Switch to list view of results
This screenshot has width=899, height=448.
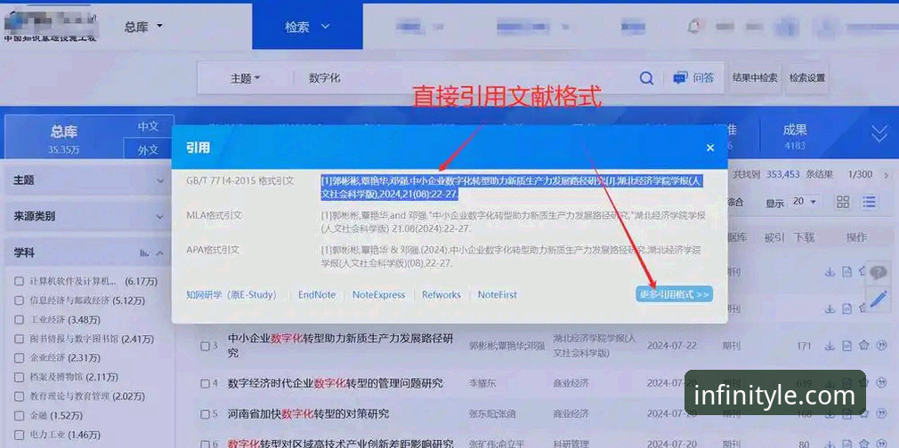tap(870, 202)
